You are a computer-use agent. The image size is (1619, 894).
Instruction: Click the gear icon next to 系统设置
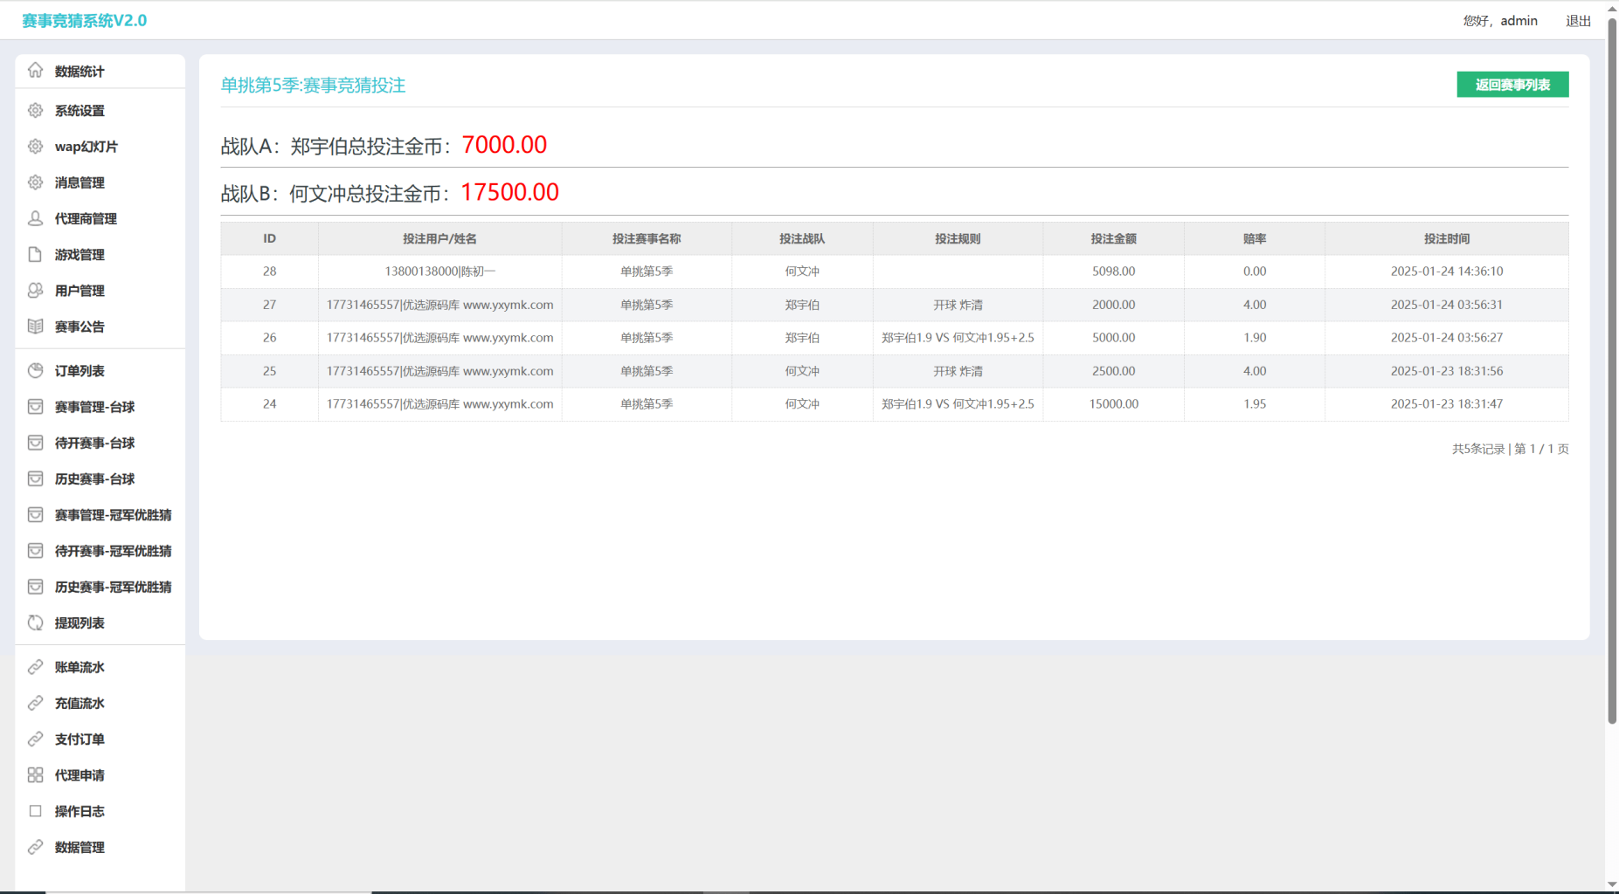click(35, 111)
